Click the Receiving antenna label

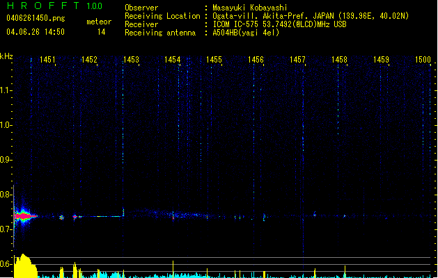[160, 33]
